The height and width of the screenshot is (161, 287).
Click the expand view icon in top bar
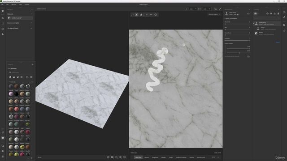220,9
